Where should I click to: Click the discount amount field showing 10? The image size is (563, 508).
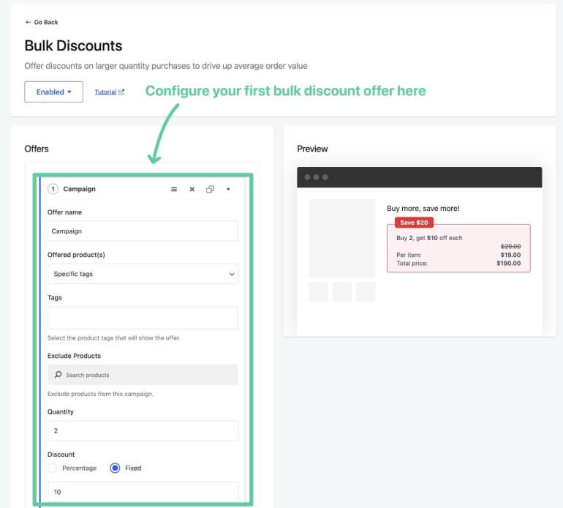coord(143,492)
